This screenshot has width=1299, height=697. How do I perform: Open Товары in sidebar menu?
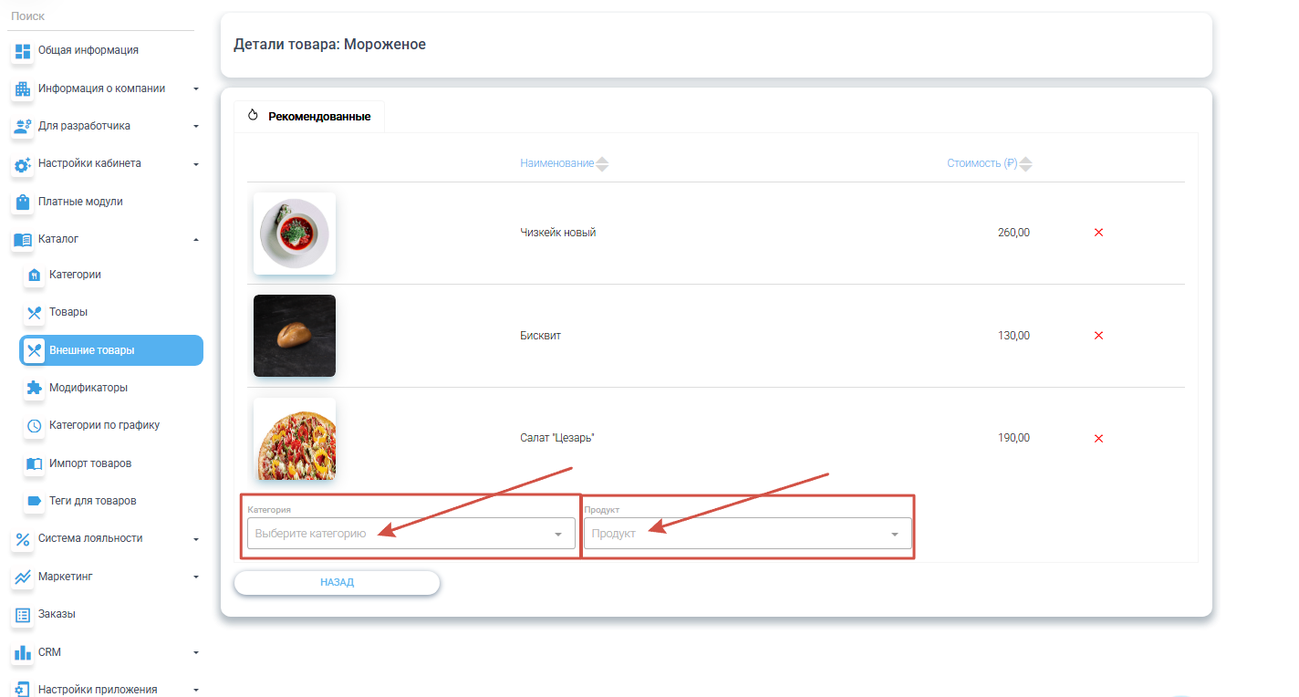68,312
